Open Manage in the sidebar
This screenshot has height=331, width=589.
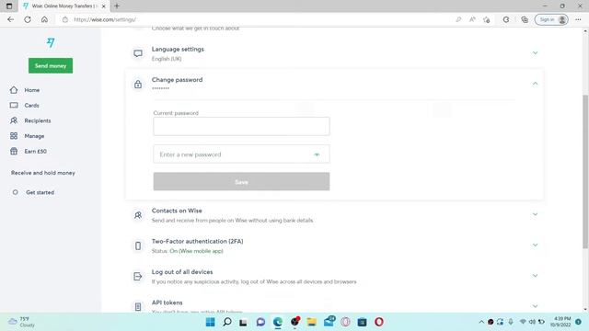[x=34, y=136]
